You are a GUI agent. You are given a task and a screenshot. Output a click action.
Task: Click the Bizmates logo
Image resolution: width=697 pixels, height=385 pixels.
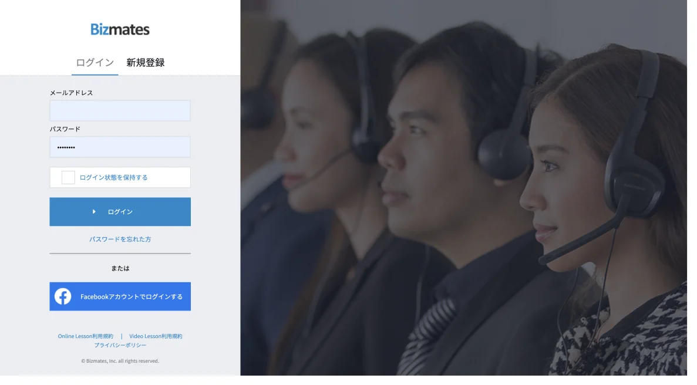[120, 29]
